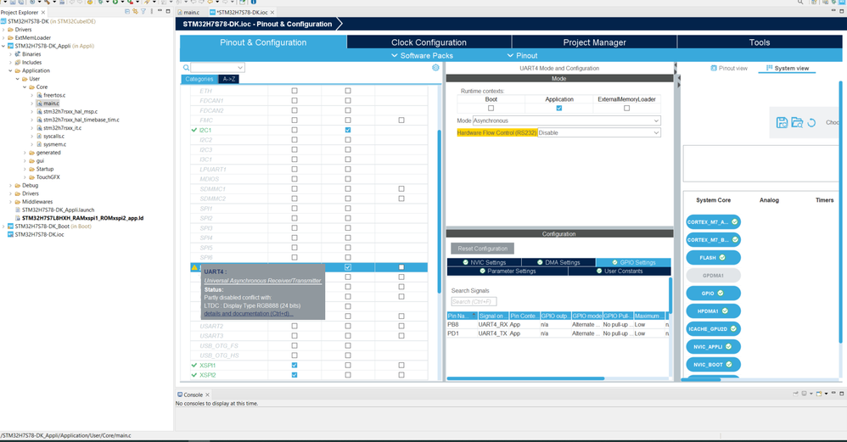847x442 pixels.
Task: Open the ICACHE_GPU2D system core pill
Action: (713, 328)
